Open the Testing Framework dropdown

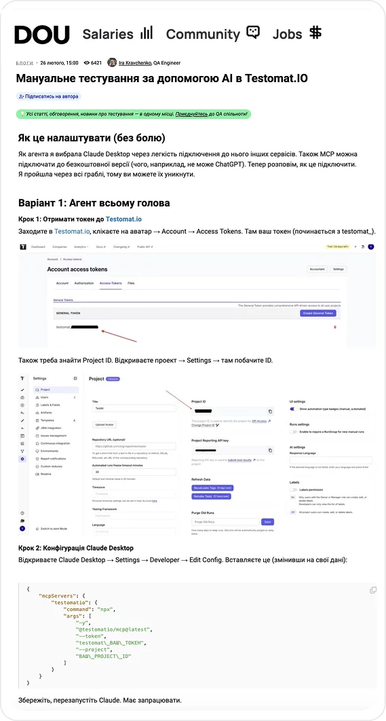(x=134, y=517)
